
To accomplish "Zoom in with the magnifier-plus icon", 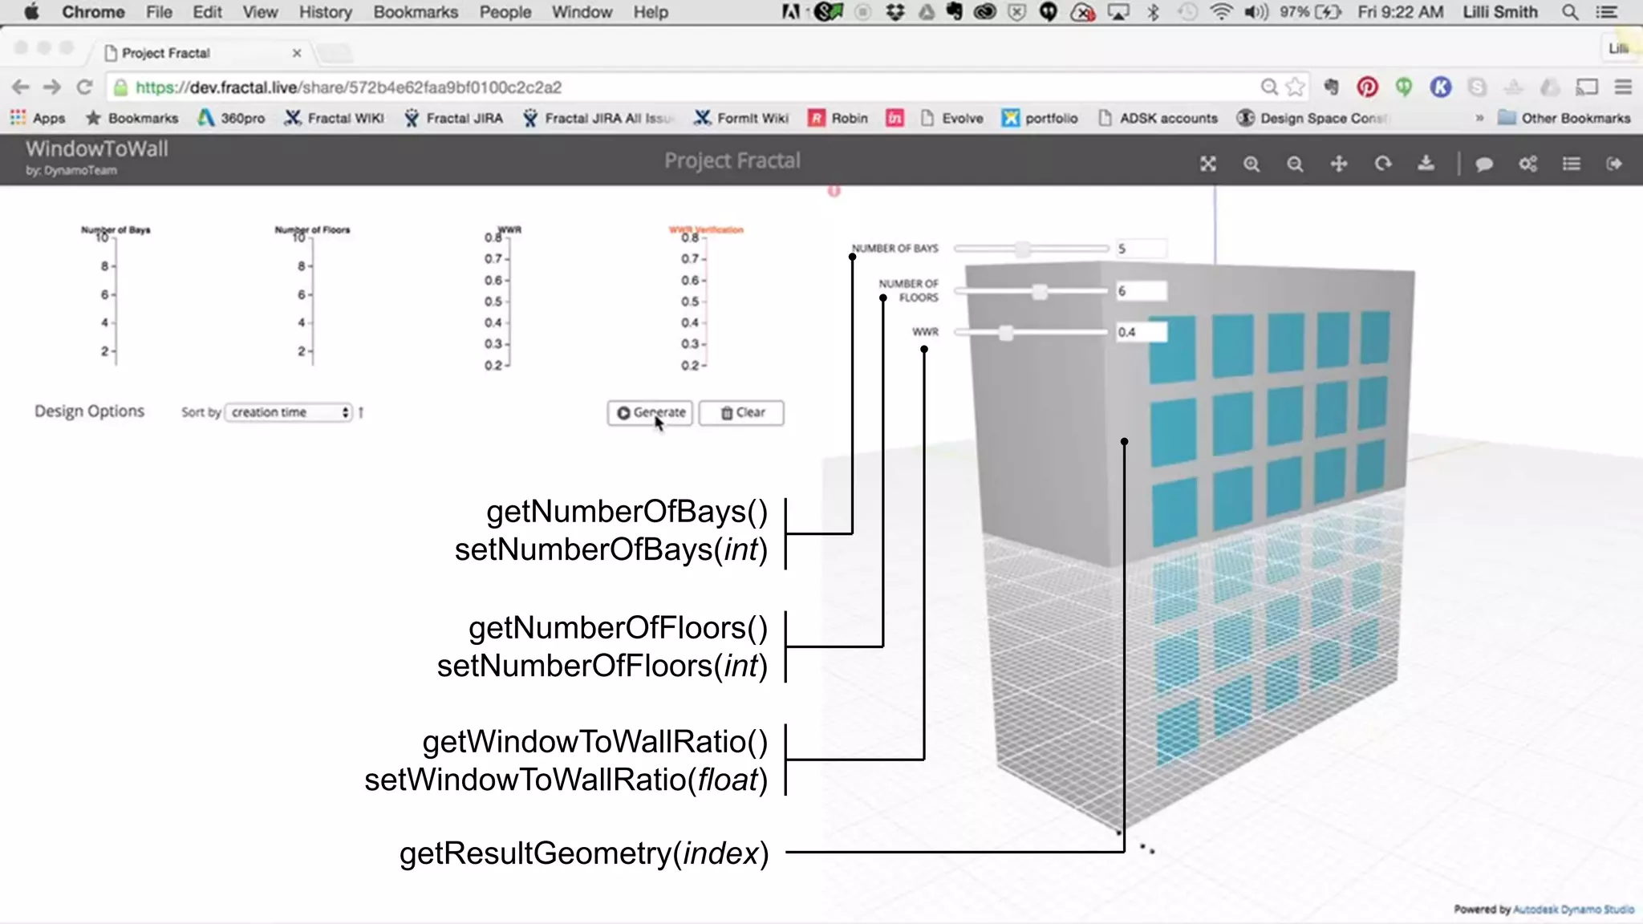I will 1252,164.
